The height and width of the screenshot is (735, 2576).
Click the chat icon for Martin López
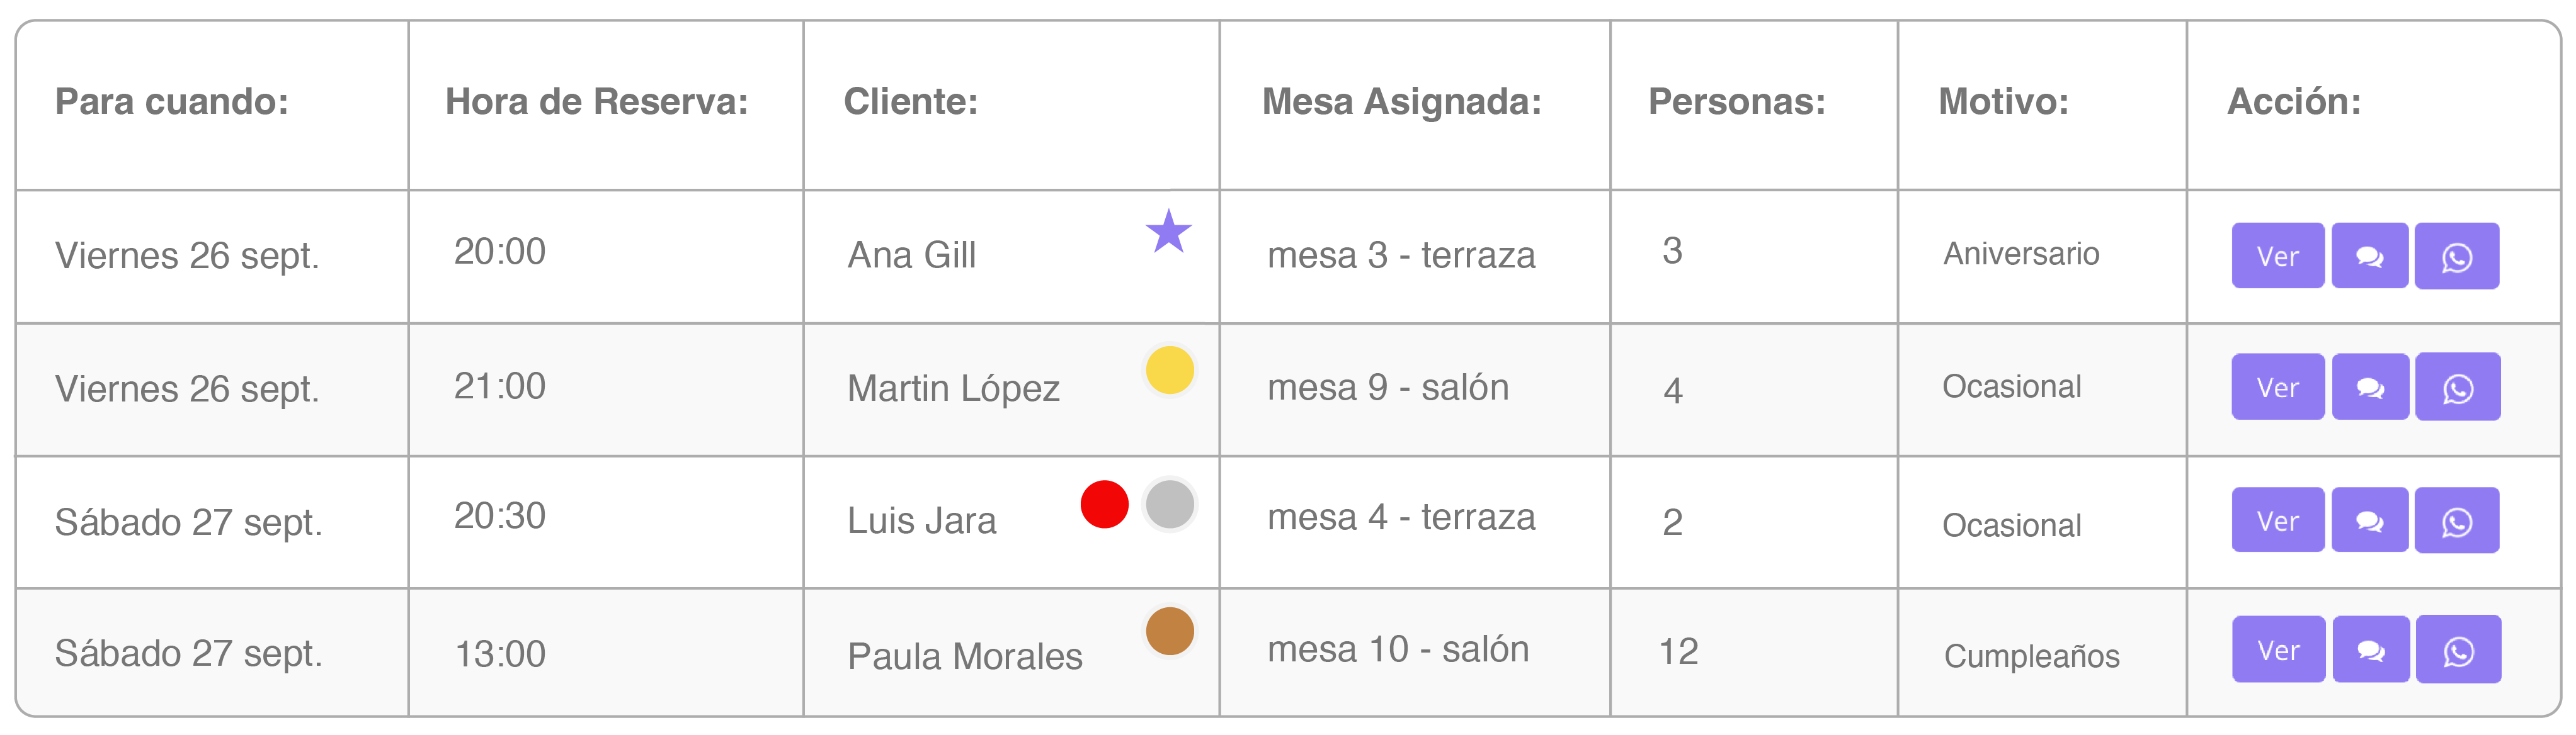coord(2369,388)
